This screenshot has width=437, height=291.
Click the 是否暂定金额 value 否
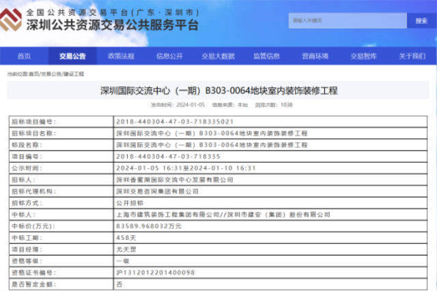[119, 284]
